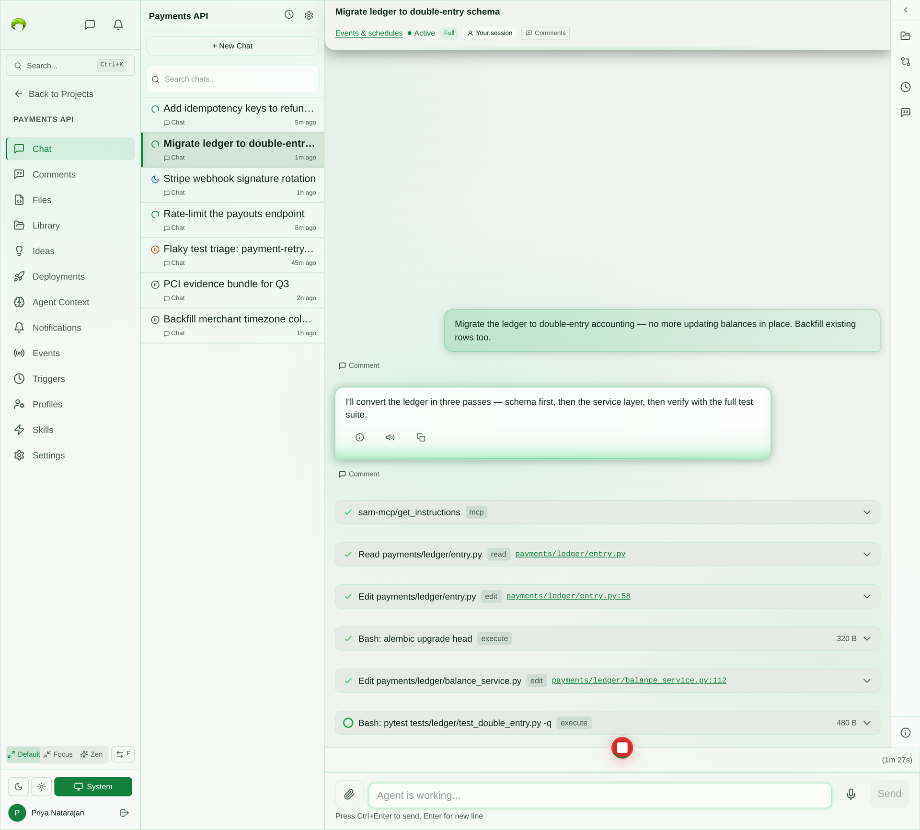
Task: Expand the Edit payments/ledger/entry.py row
Action: click(x=607, y=596)
